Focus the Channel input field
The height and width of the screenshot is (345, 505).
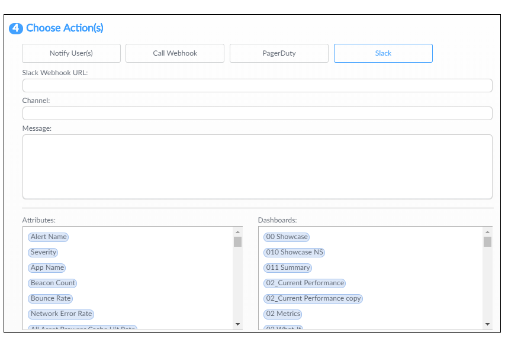(257, 114)
